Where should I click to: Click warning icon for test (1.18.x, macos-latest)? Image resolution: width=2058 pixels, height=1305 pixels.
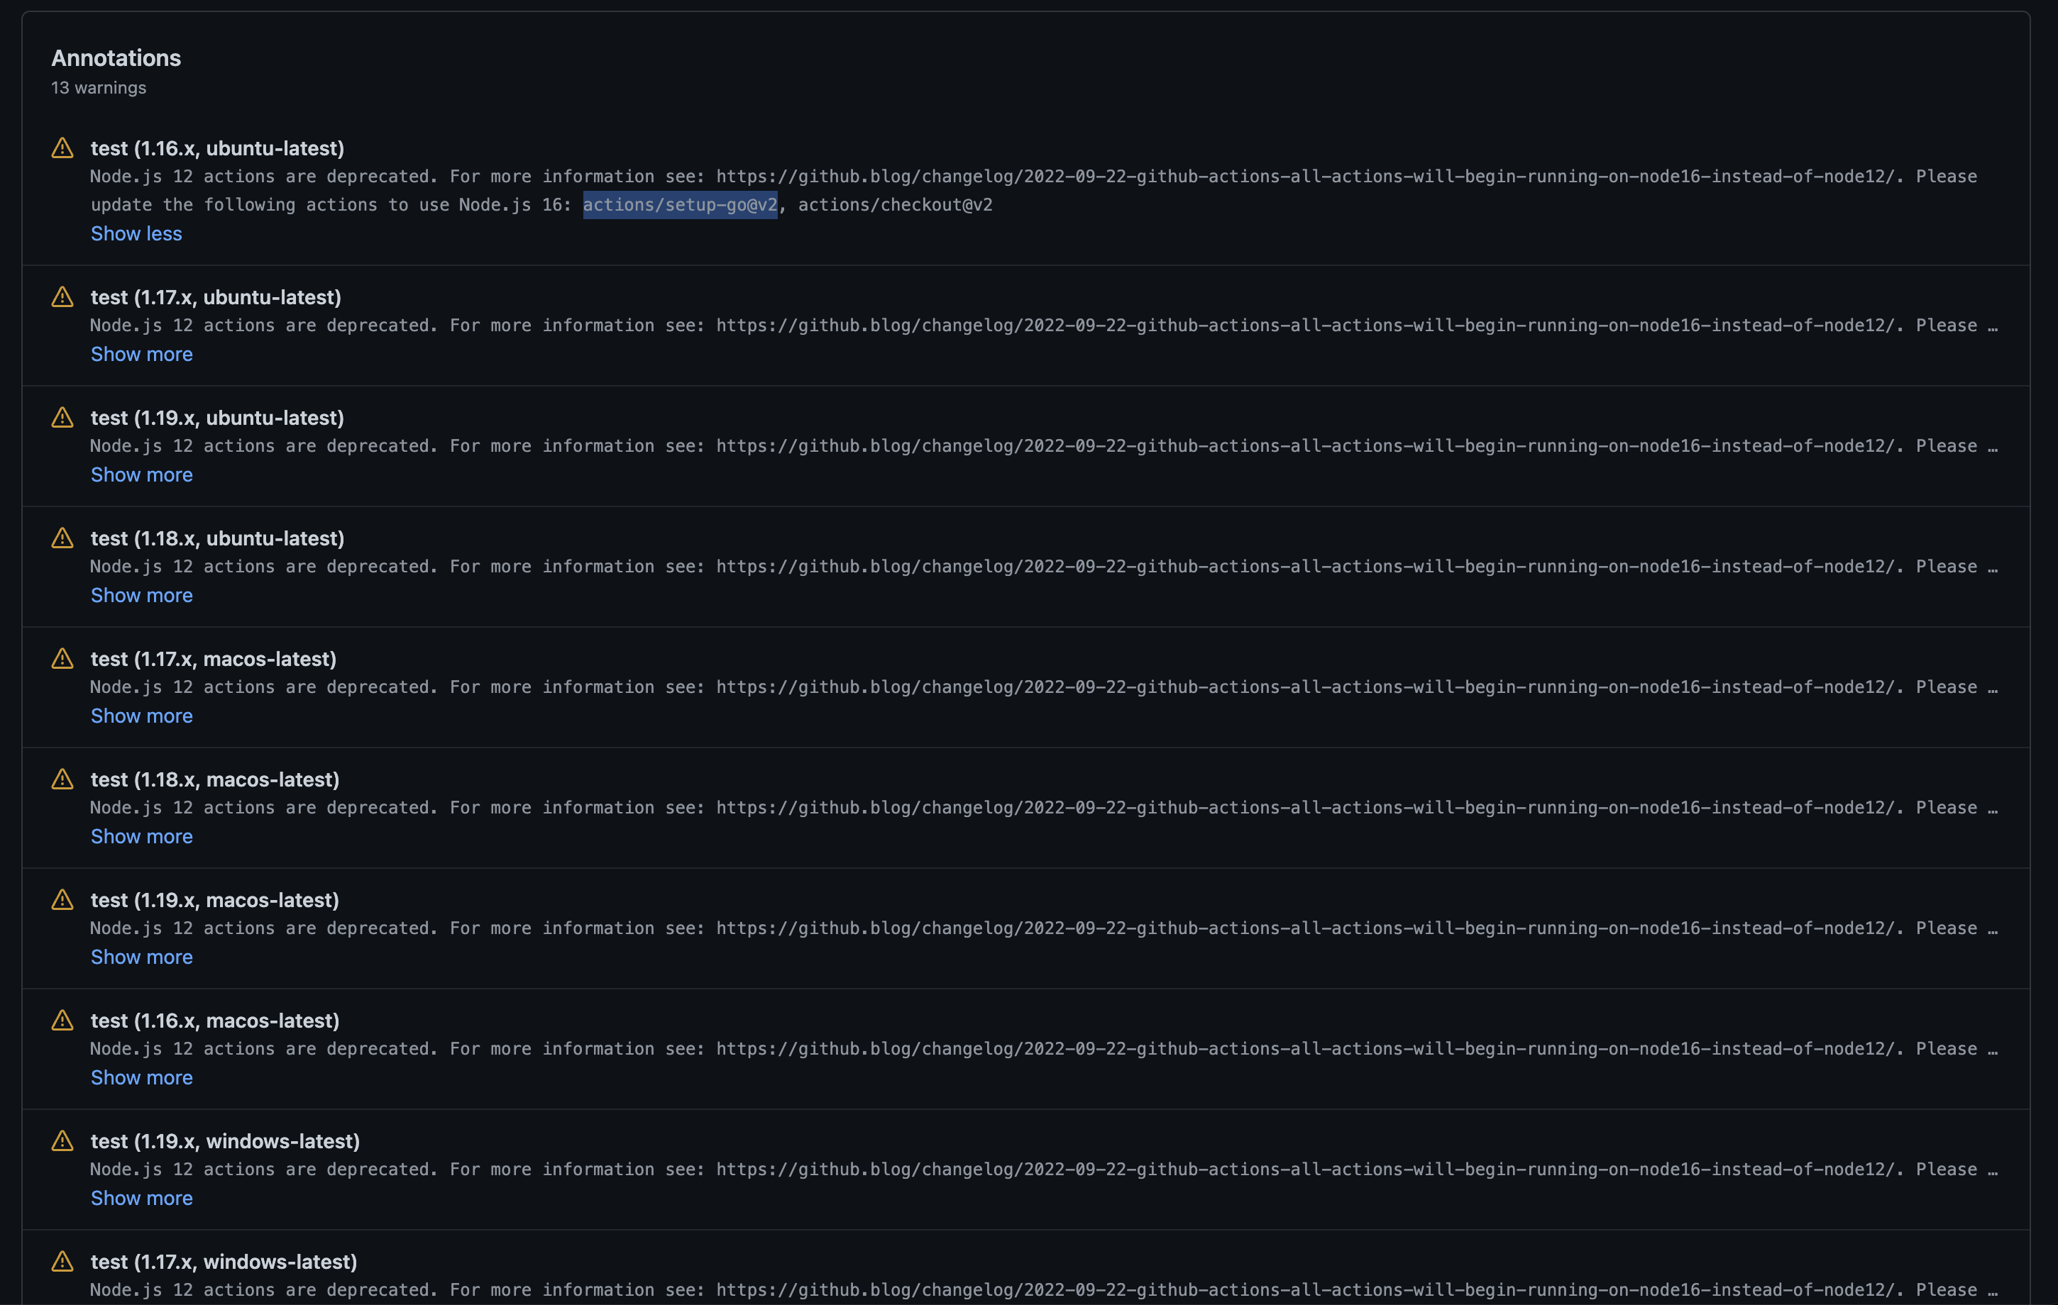coord(62,779)
